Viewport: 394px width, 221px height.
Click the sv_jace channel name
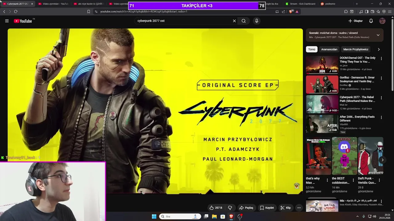(344, 66)
